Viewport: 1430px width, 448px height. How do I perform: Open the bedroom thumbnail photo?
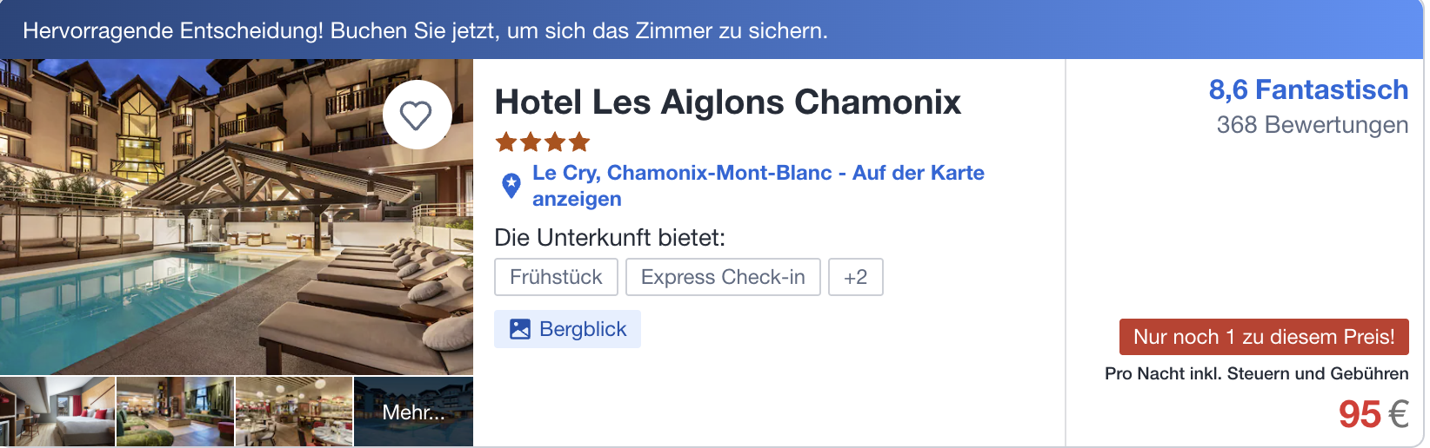click(57, 412)
